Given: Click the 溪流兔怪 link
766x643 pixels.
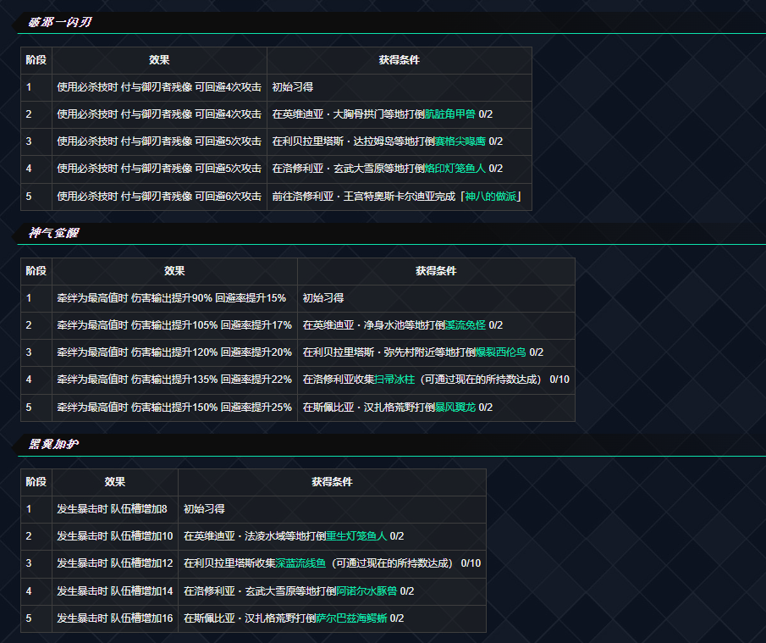Looking at the screenshot, I should [x=465, y=325].
